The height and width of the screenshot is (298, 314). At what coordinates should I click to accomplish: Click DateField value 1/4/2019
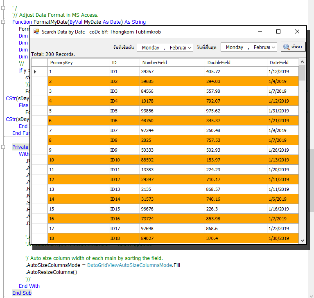pos(283,81)
